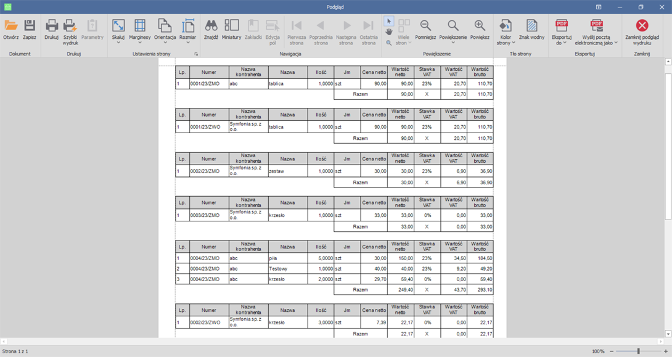Expand the Eksportuj do PDF dropdown

pos(562,32)
